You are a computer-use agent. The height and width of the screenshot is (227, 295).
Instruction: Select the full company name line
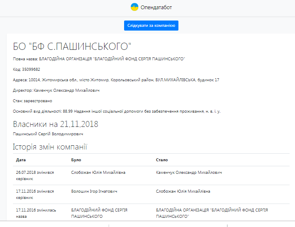pyautogui.click(x=99, y=59)
